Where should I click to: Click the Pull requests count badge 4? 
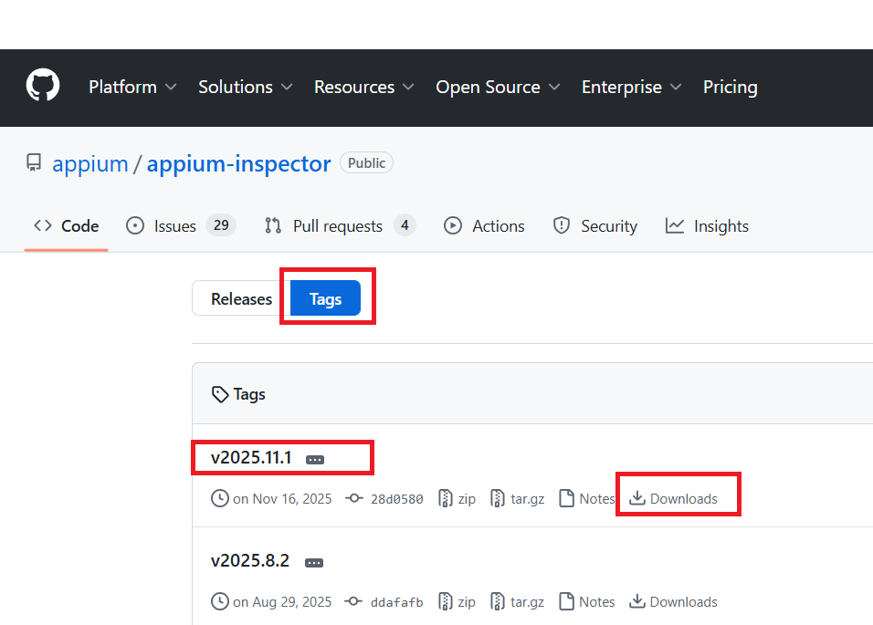click(405, 225)
